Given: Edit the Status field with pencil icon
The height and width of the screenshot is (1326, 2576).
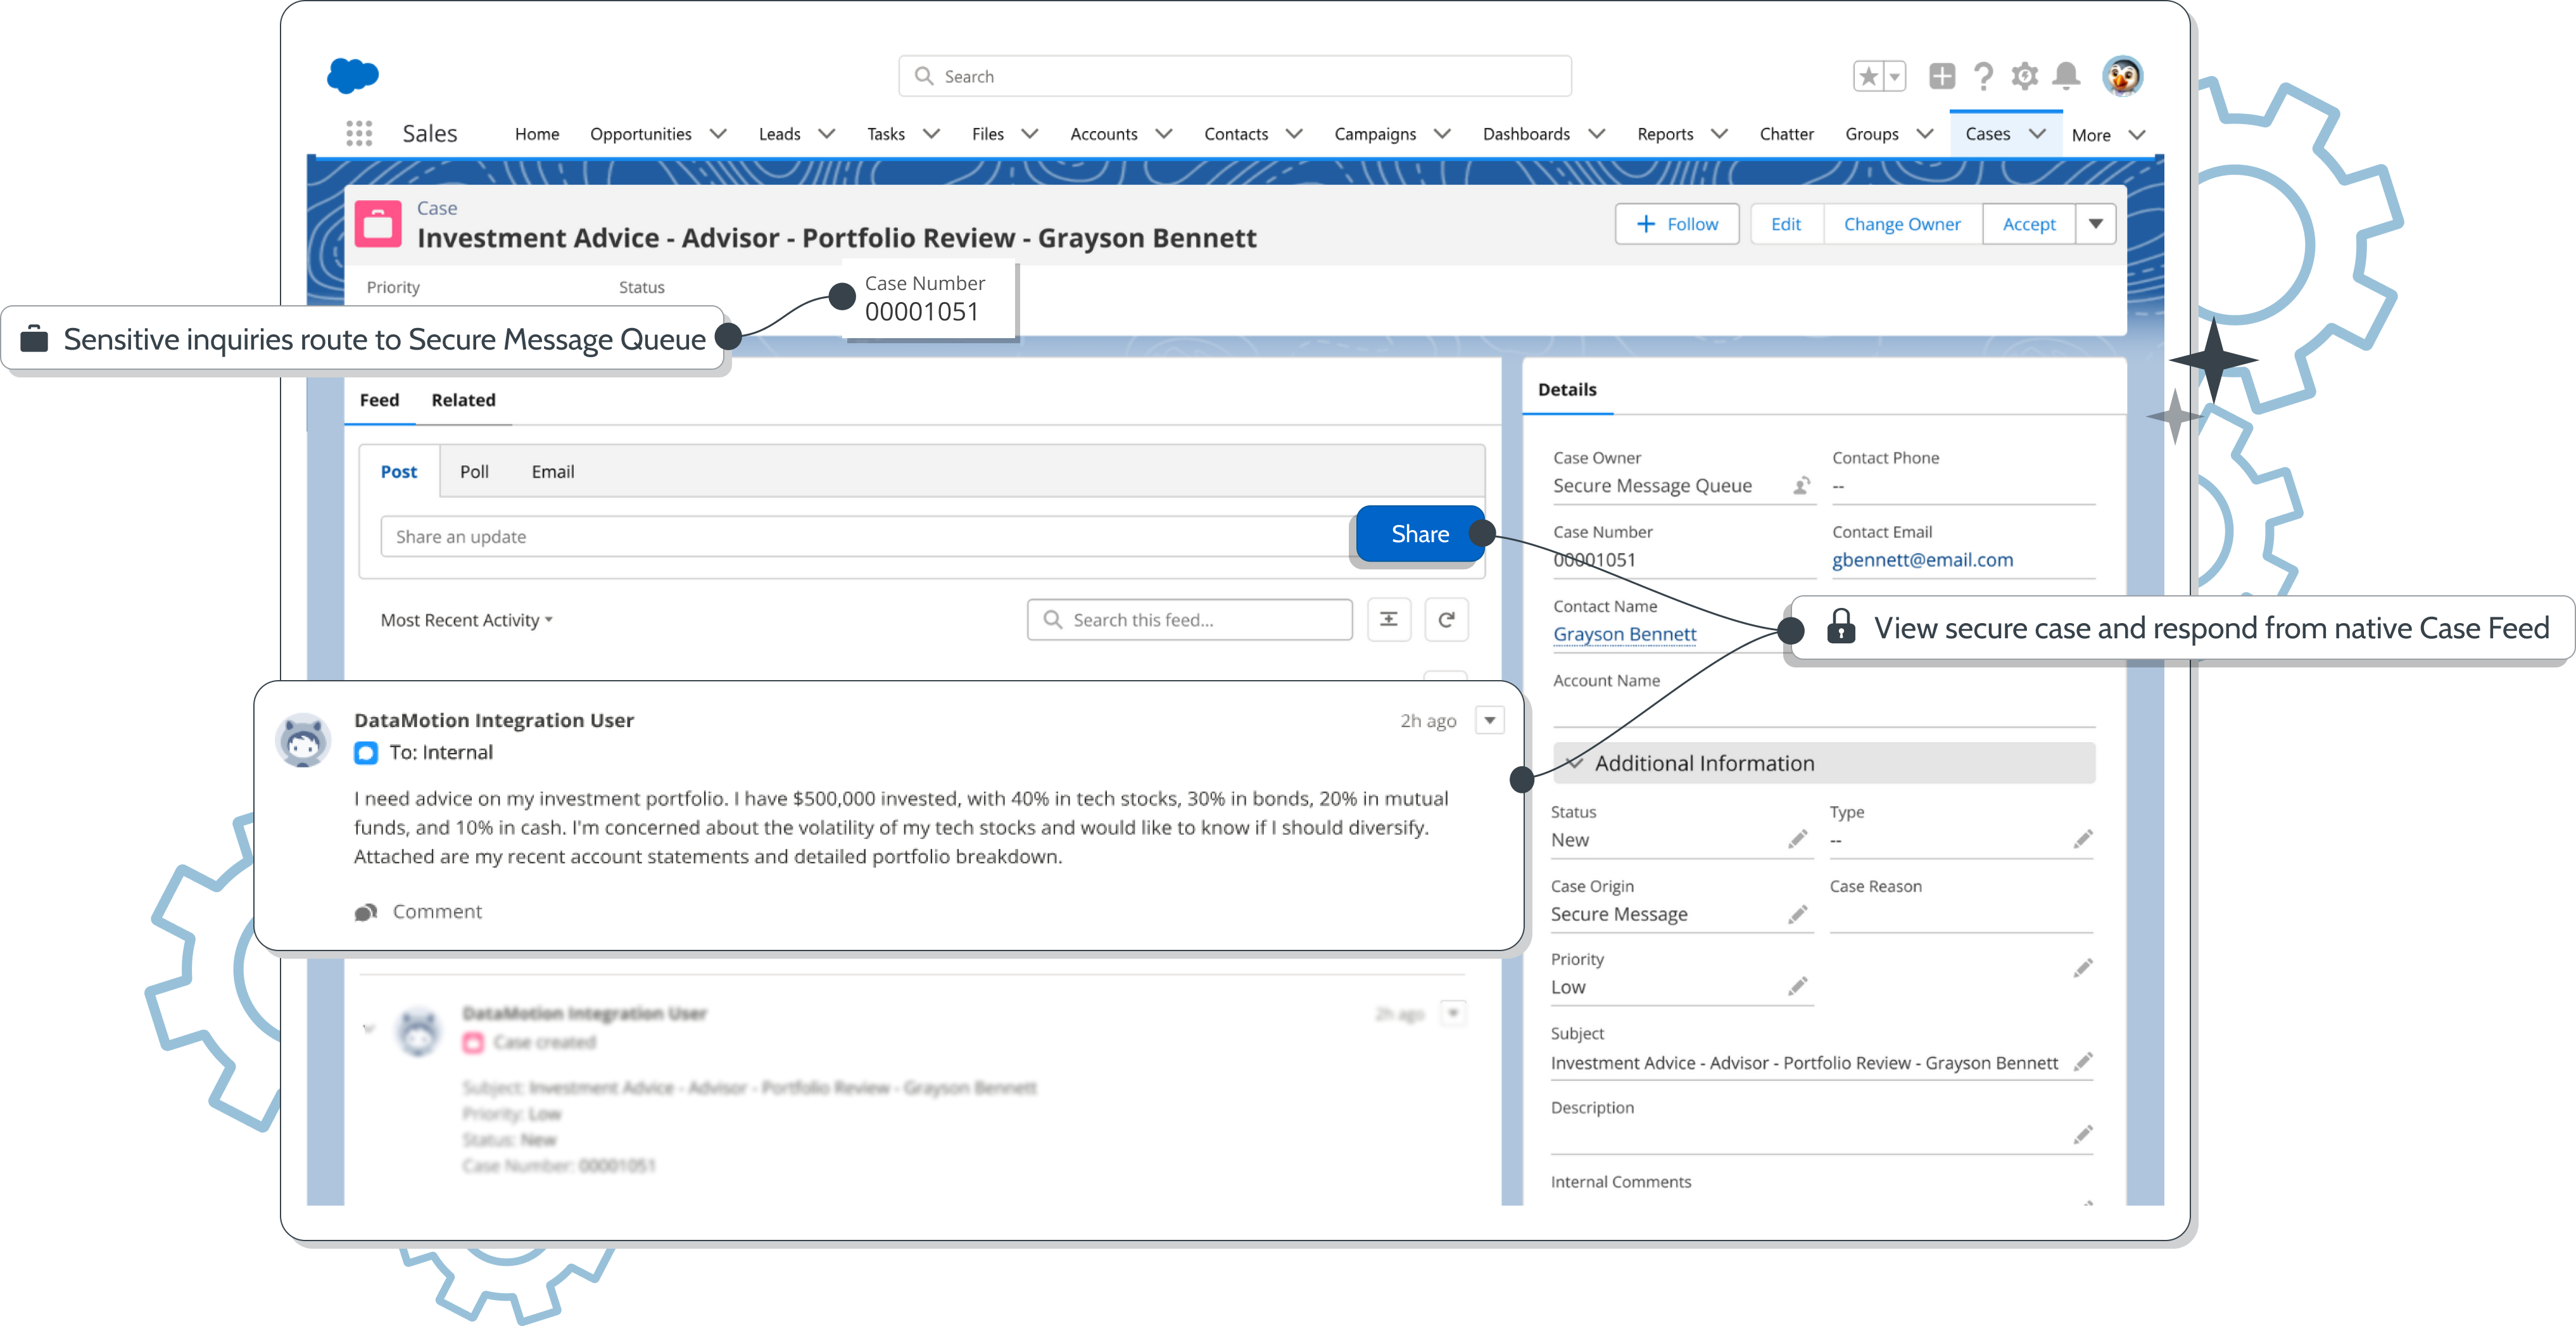Looking at the screenshot, I should click(1797, 840).
